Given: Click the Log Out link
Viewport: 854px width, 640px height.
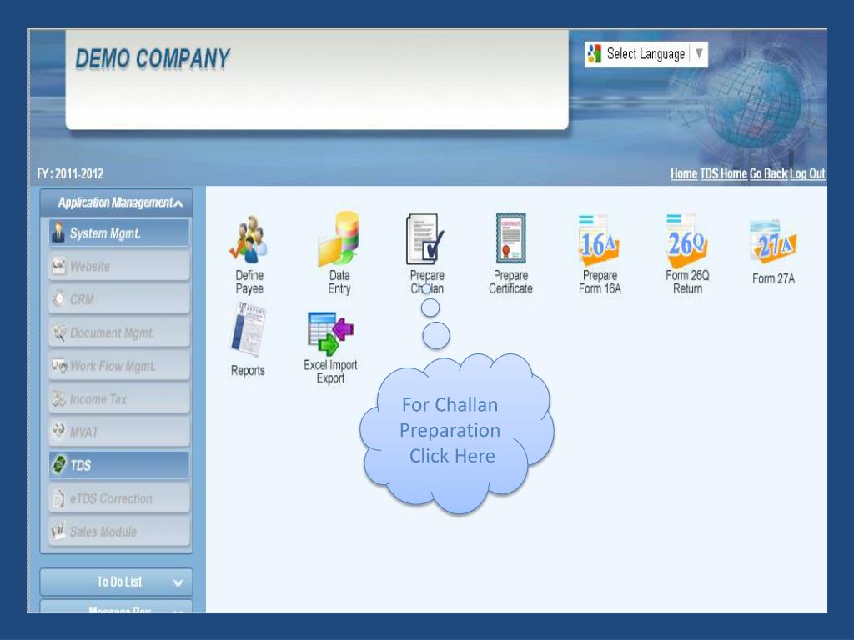Looking at the screenshot, I should (807, 173).
